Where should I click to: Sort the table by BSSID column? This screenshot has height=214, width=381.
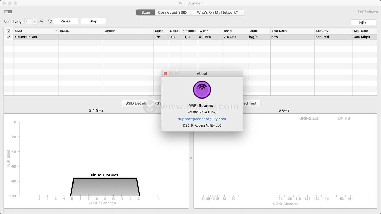coord(81,31)
